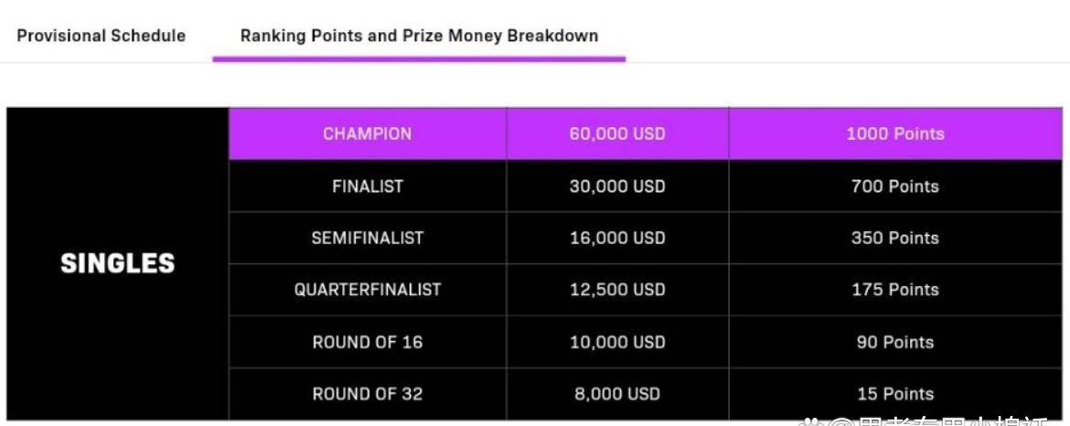Click the SEMIFINALIST row label
The image size is (1070, 426).
pos(367,238)
